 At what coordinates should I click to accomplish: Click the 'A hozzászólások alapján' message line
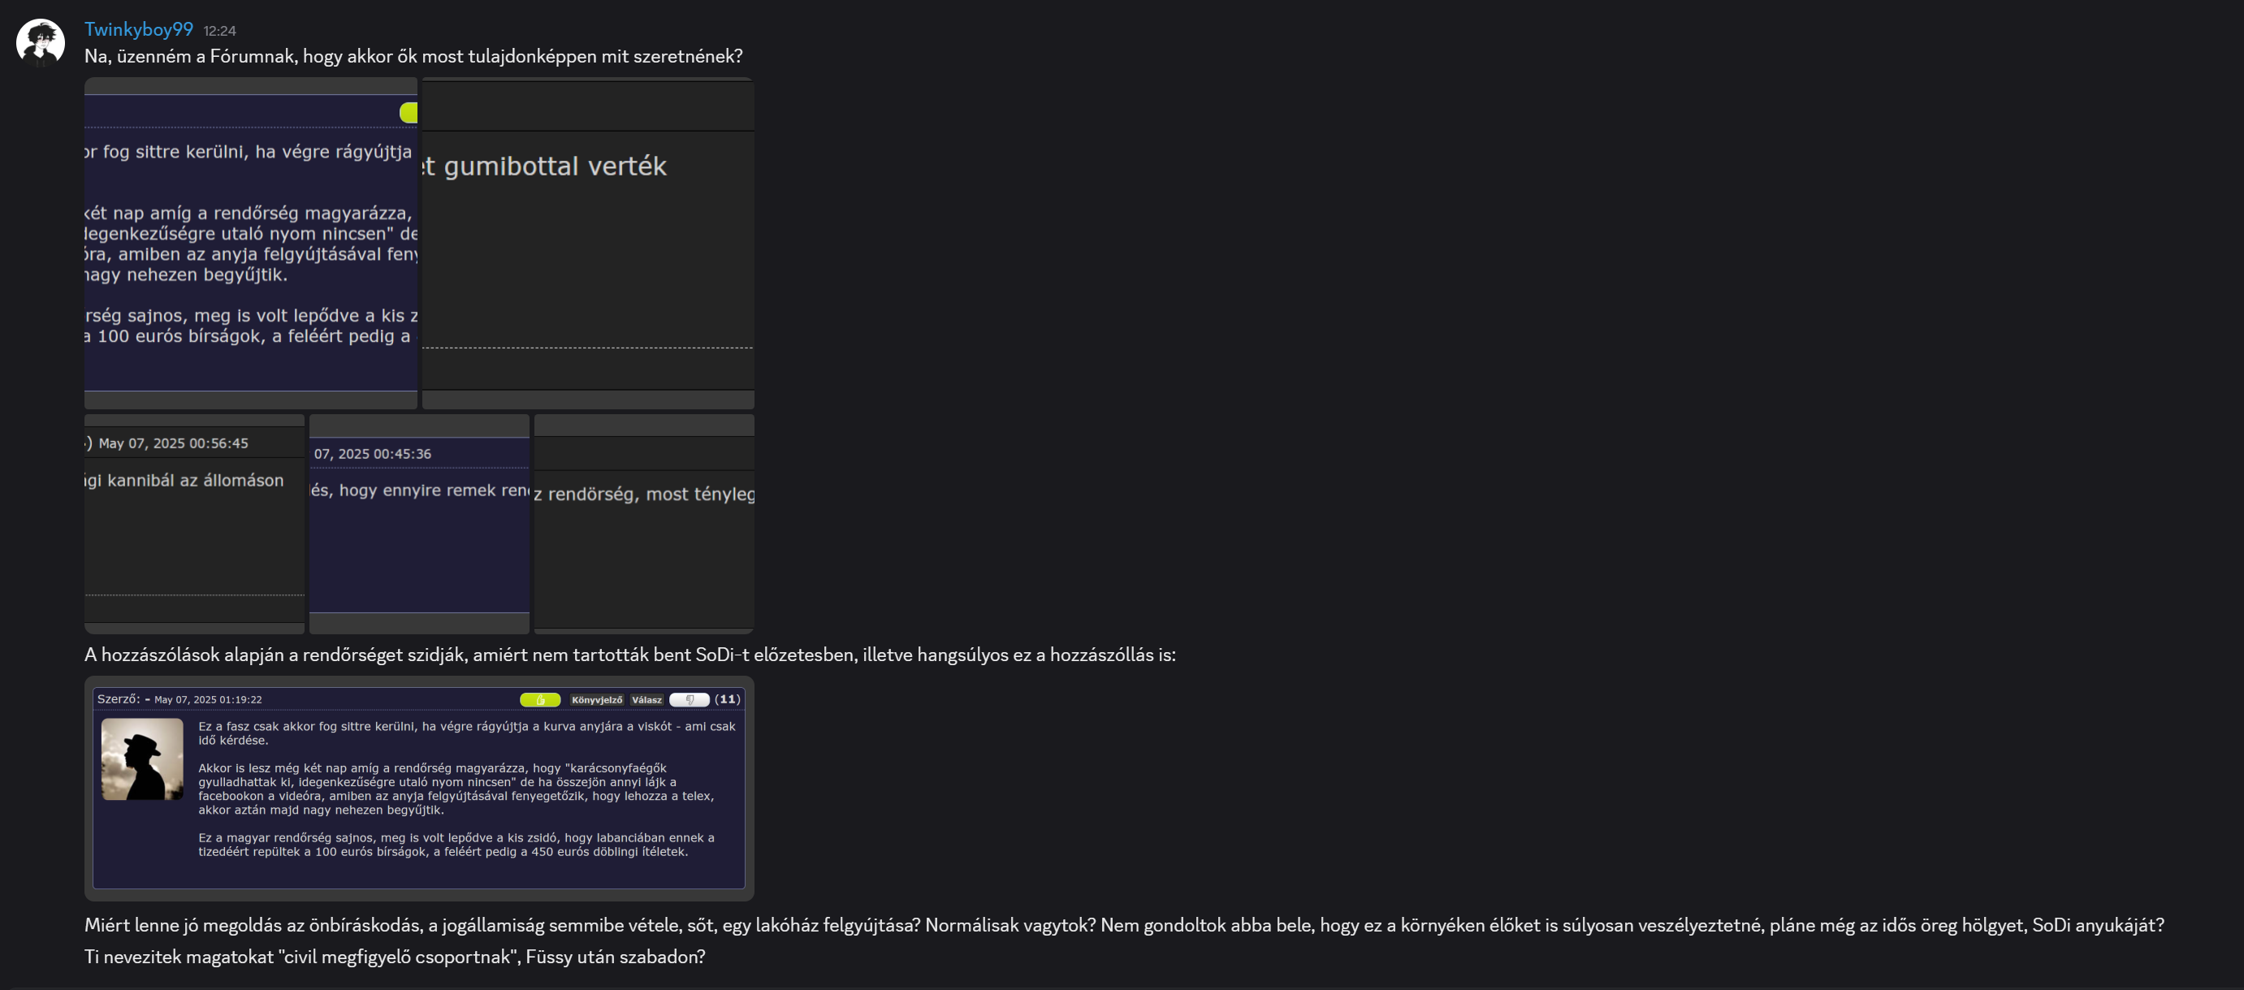[x=629, y=655]
